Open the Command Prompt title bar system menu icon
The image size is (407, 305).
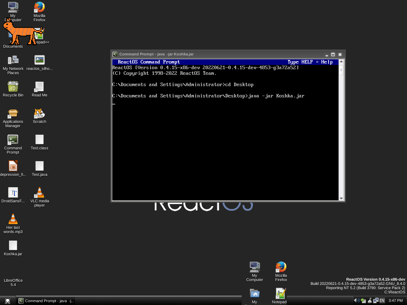point(115,54)
